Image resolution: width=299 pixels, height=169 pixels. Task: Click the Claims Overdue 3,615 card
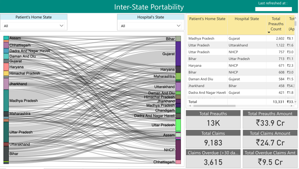click(213, 158)
